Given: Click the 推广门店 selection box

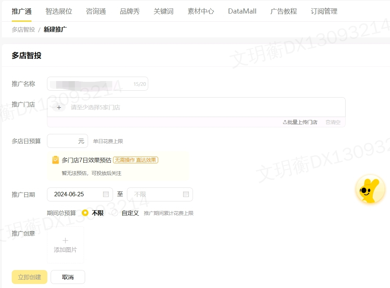Looking at the screenshot, I should [196, 107].
